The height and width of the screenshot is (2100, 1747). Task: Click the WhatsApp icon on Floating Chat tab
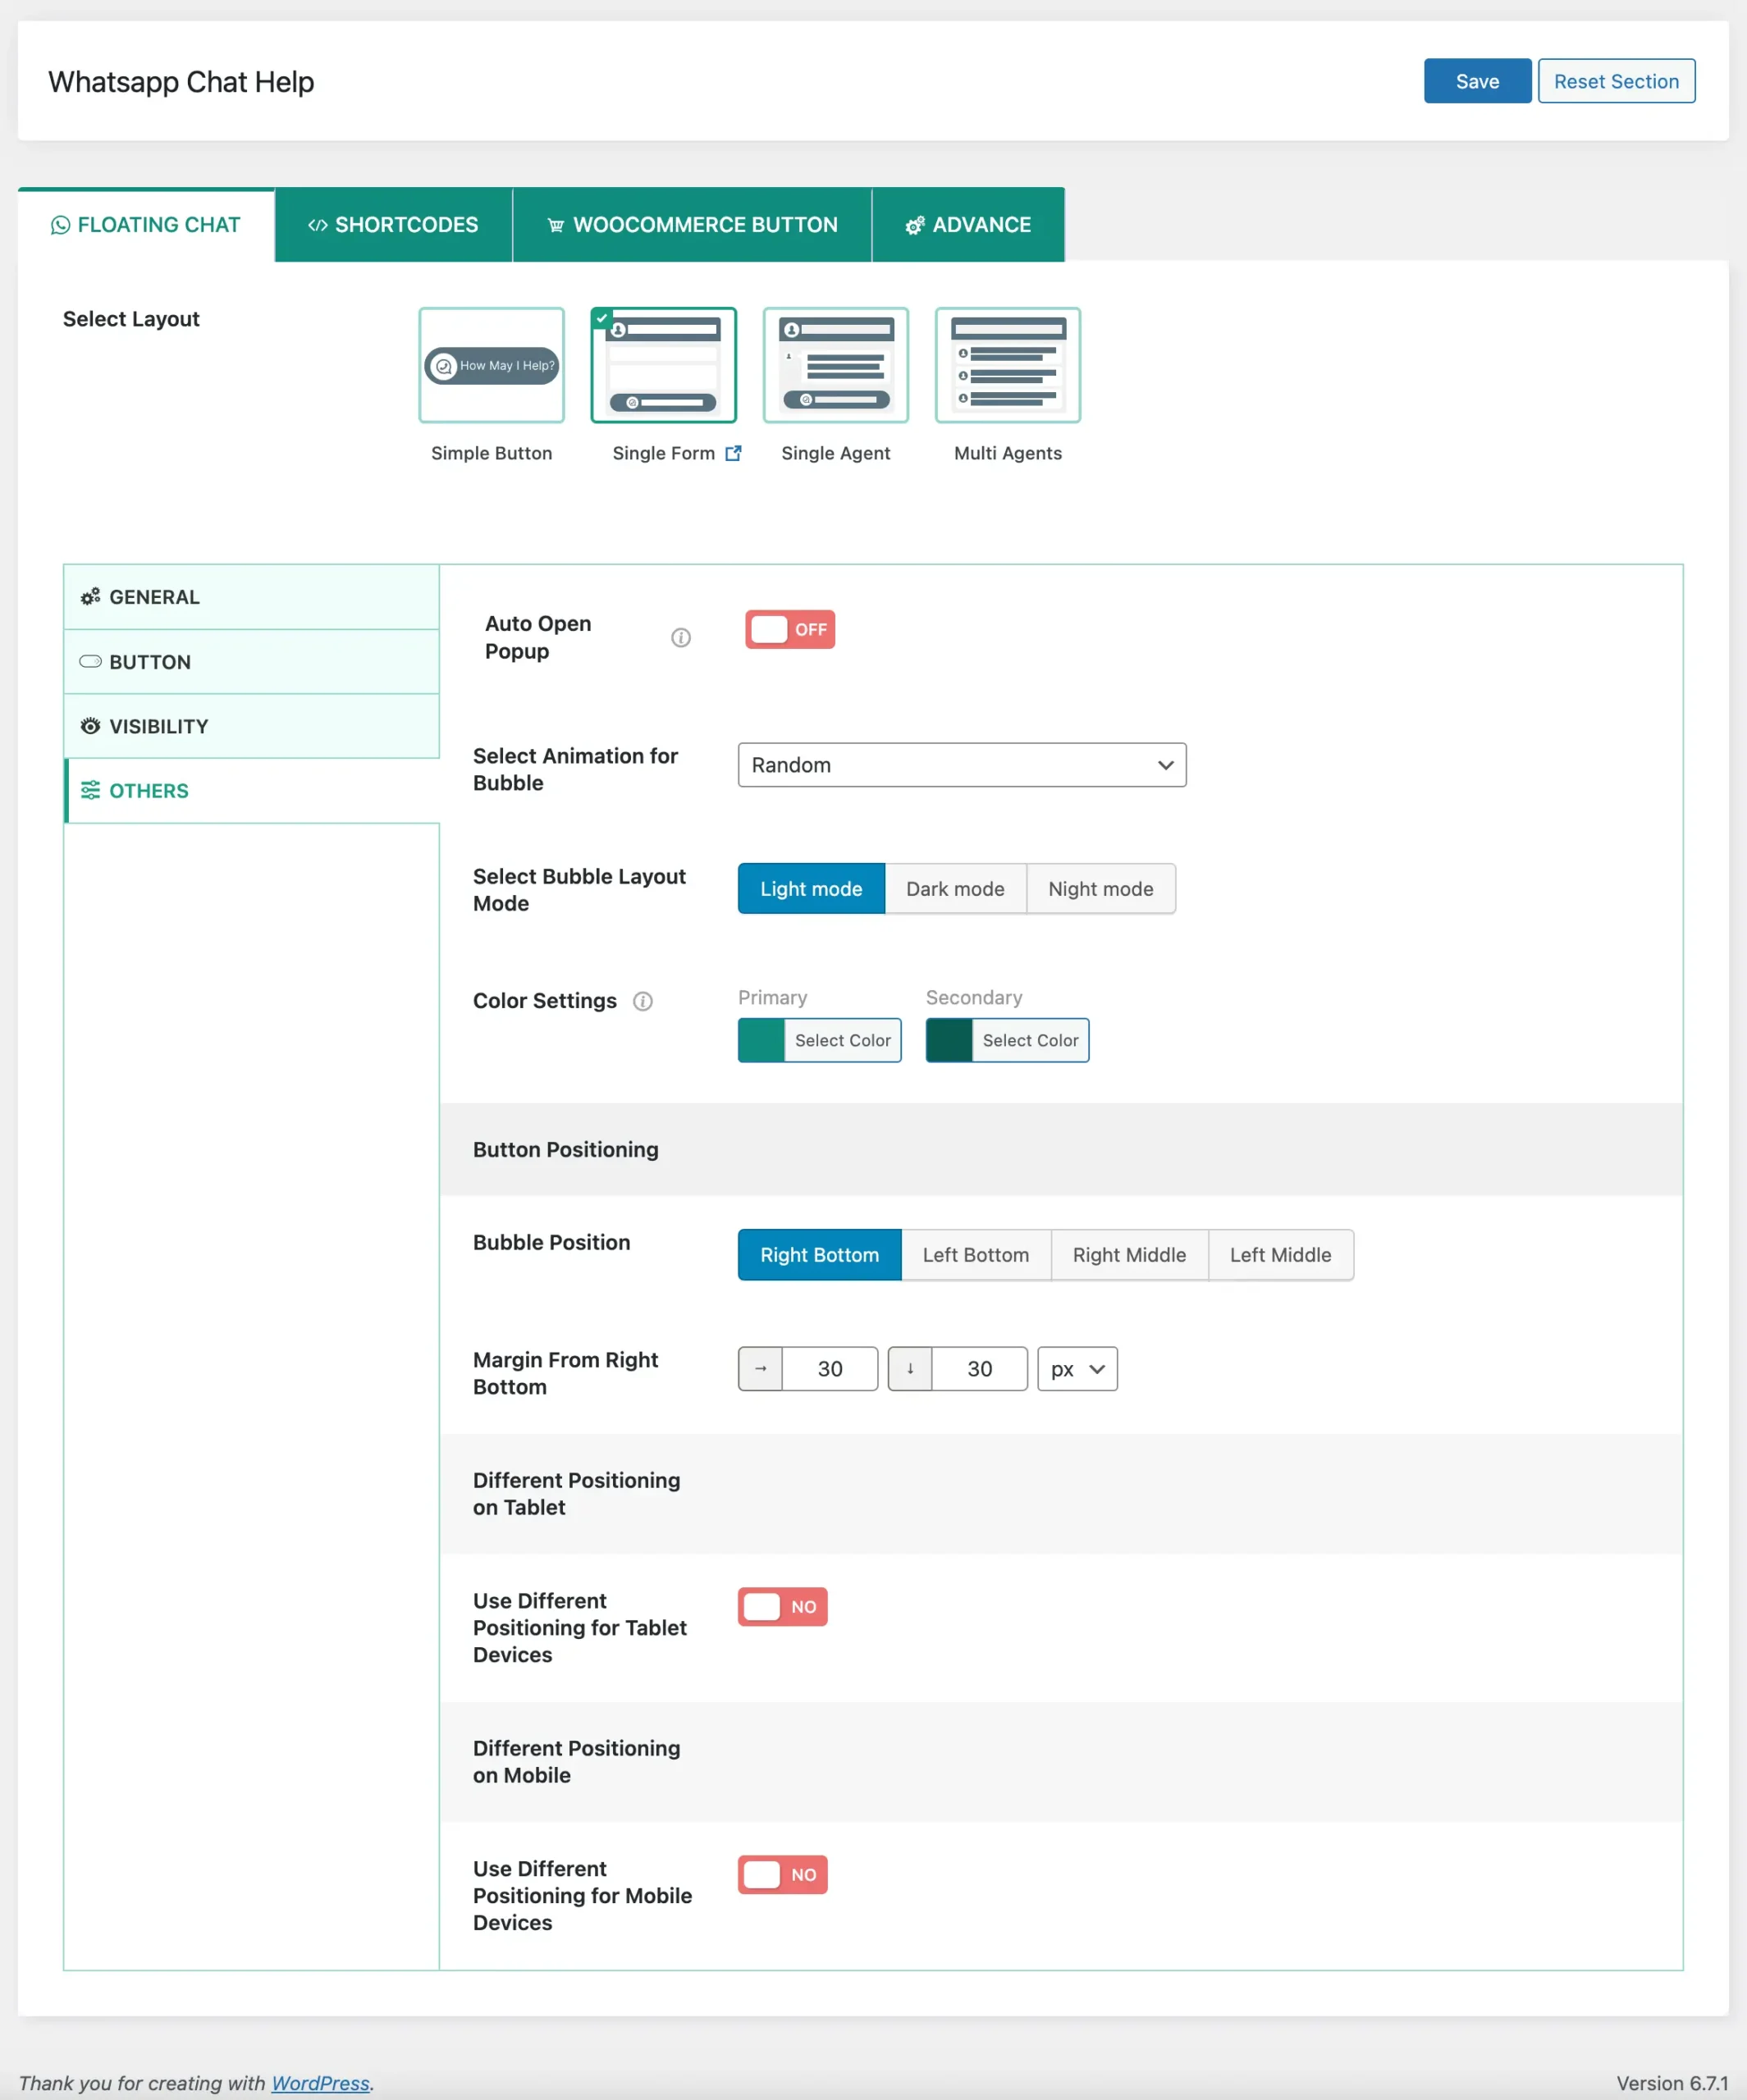pyautogui.click(x=60, y=225)
